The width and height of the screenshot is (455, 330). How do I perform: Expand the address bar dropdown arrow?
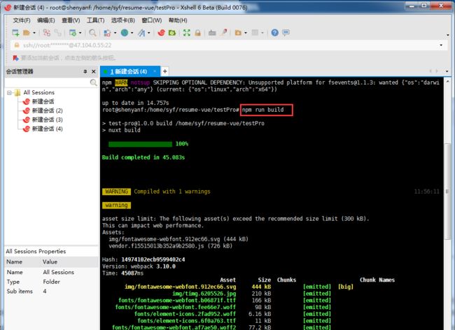coord(441,45)
